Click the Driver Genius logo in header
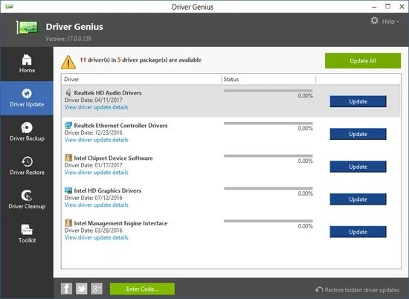Image resolution: width=409 pixels, height=299 pixels. pyautogui.click(x=27, y=28)
